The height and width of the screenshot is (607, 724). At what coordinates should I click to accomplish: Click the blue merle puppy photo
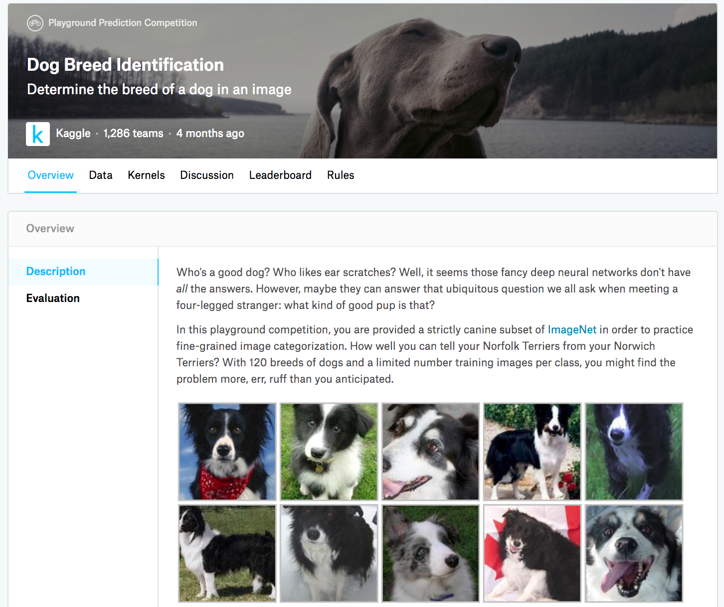pos(431,553)
